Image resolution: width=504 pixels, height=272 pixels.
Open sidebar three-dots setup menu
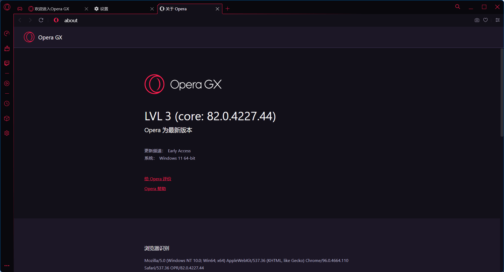(7, 266)
